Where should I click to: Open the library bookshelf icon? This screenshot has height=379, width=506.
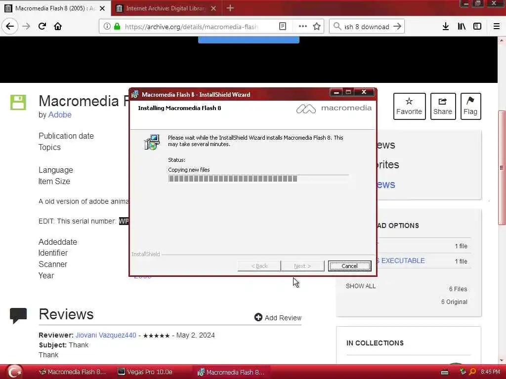tap(462, 27)
